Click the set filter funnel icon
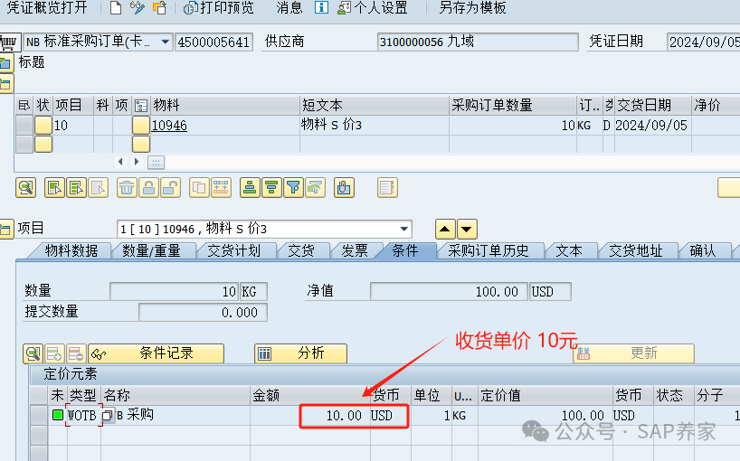 (x=293, y=188)
